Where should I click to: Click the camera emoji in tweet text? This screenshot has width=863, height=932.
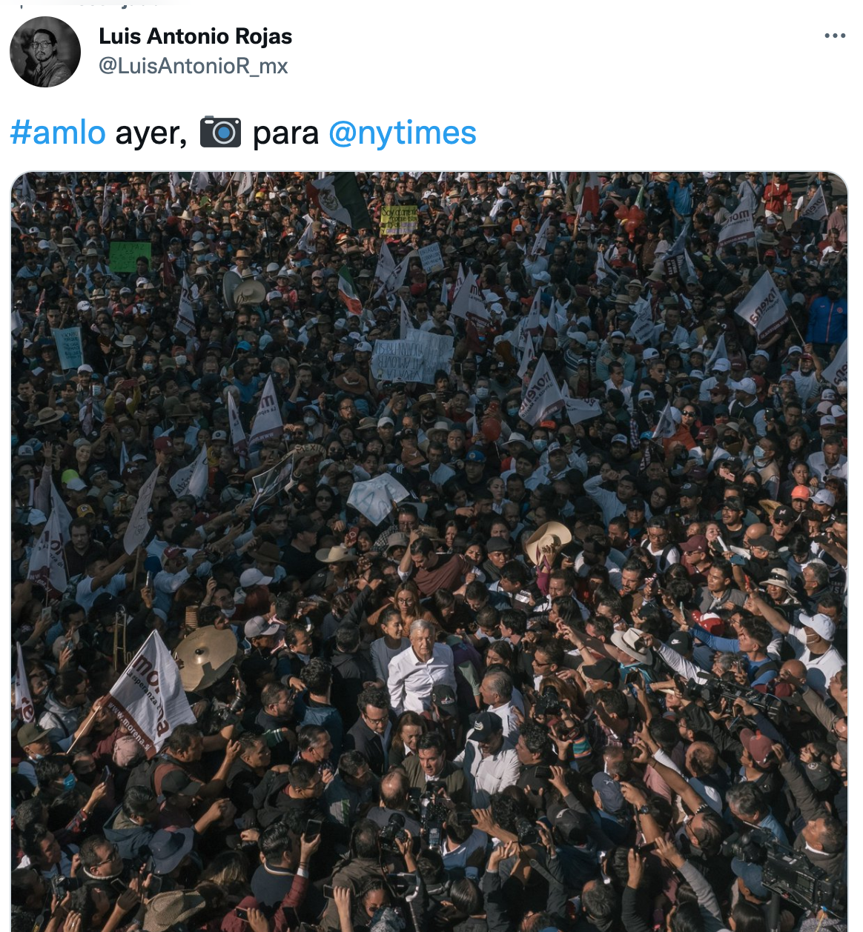[220, 133]
